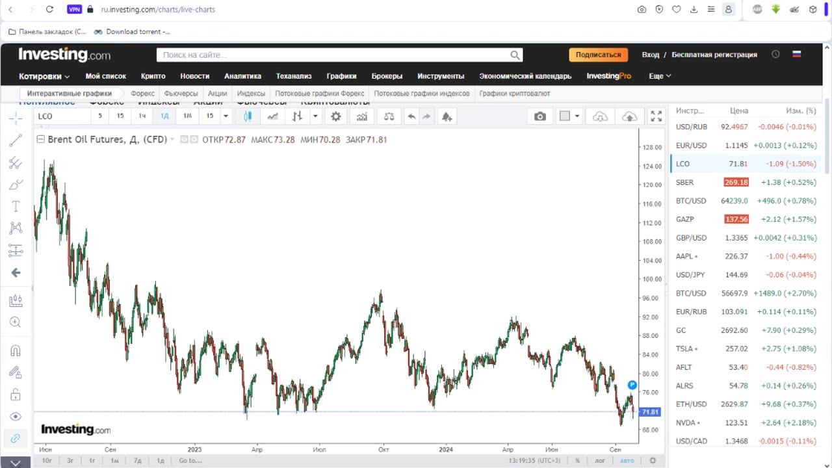Open chart layout dropdown arrow
The height and width of the screenshot is (468, 832).
point(577,116)
